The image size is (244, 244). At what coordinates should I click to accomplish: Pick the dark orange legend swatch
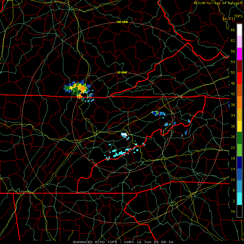click(239, 90)
